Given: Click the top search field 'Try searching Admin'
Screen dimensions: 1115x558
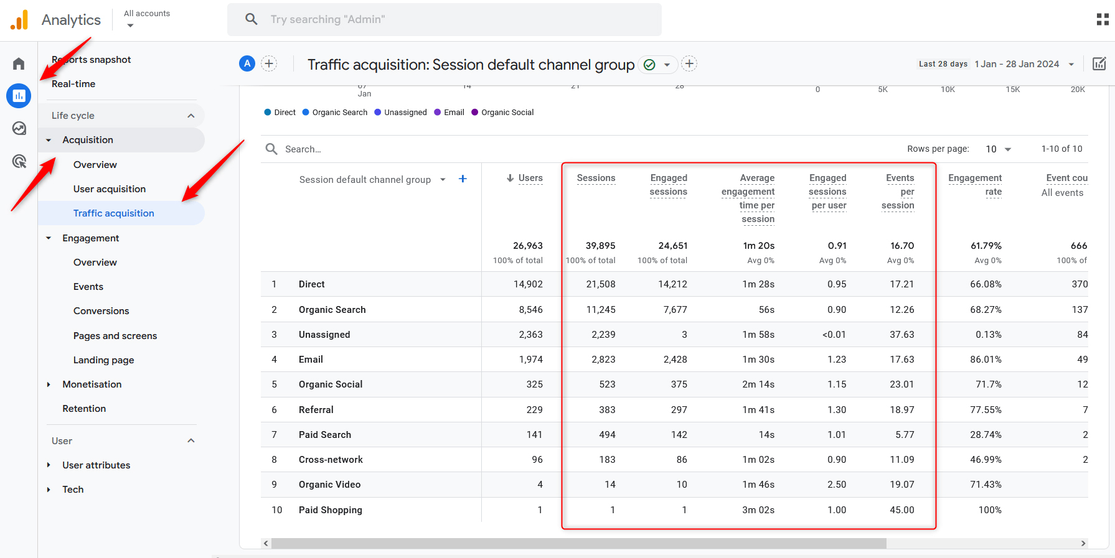Looking at the screenshot, I should (445, 19).
